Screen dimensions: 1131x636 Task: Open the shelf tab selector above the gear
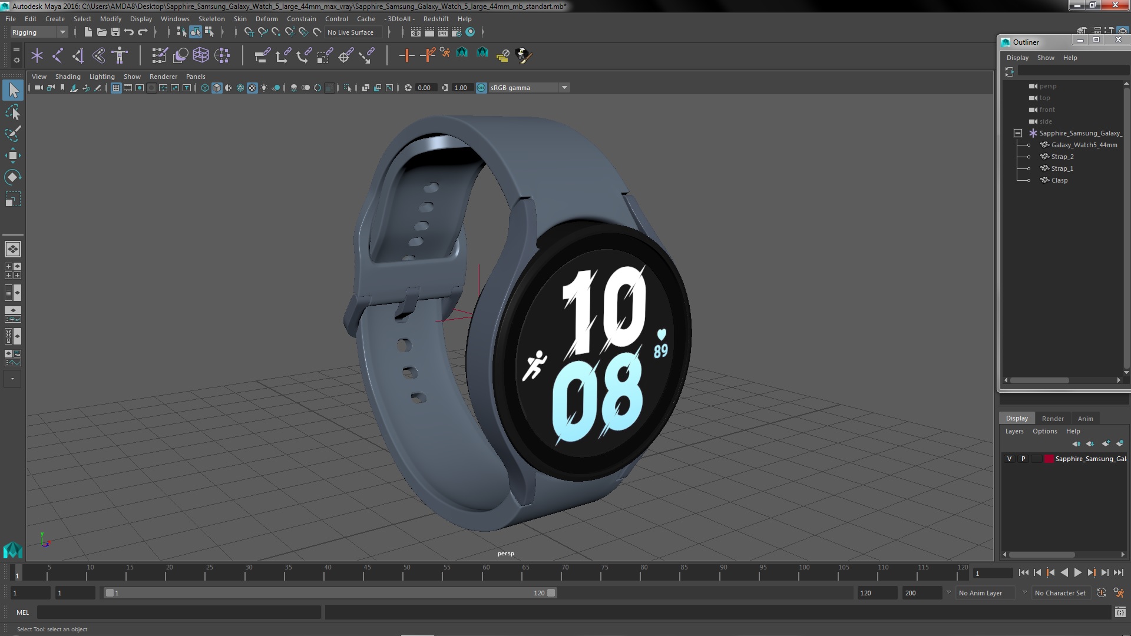pyautogui.click(x=16, y=49)
